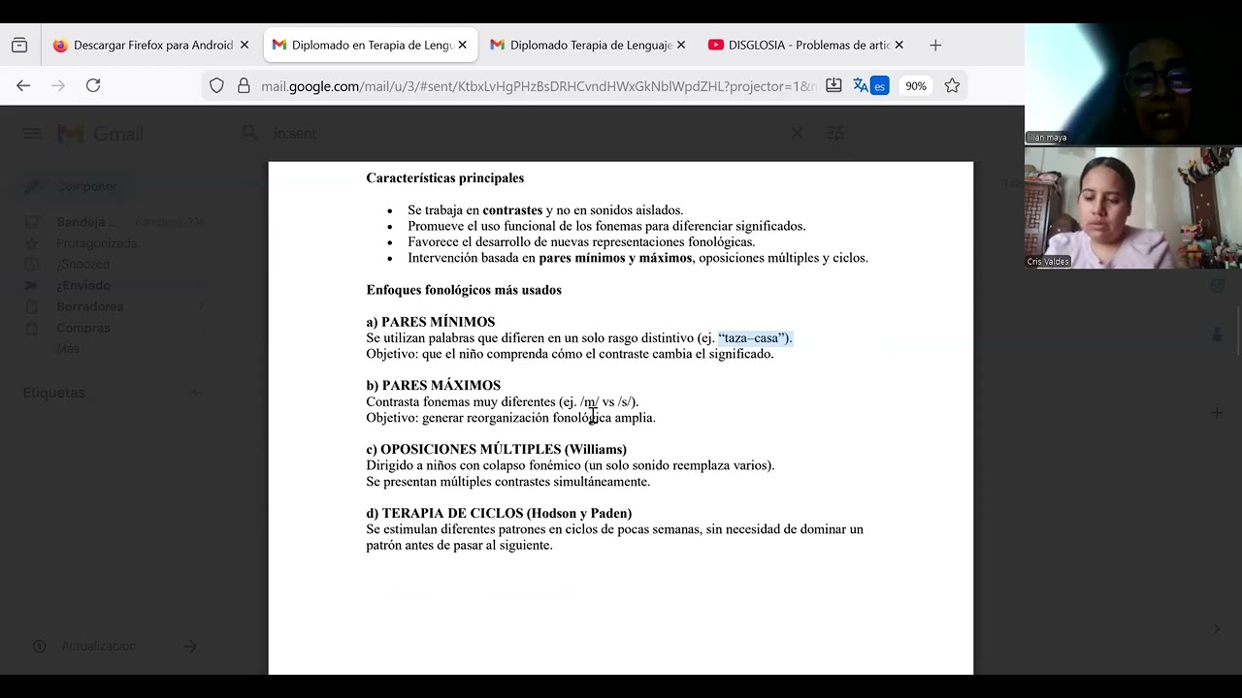Click the PARES MÁXIMOS heading

pos(434,386)
